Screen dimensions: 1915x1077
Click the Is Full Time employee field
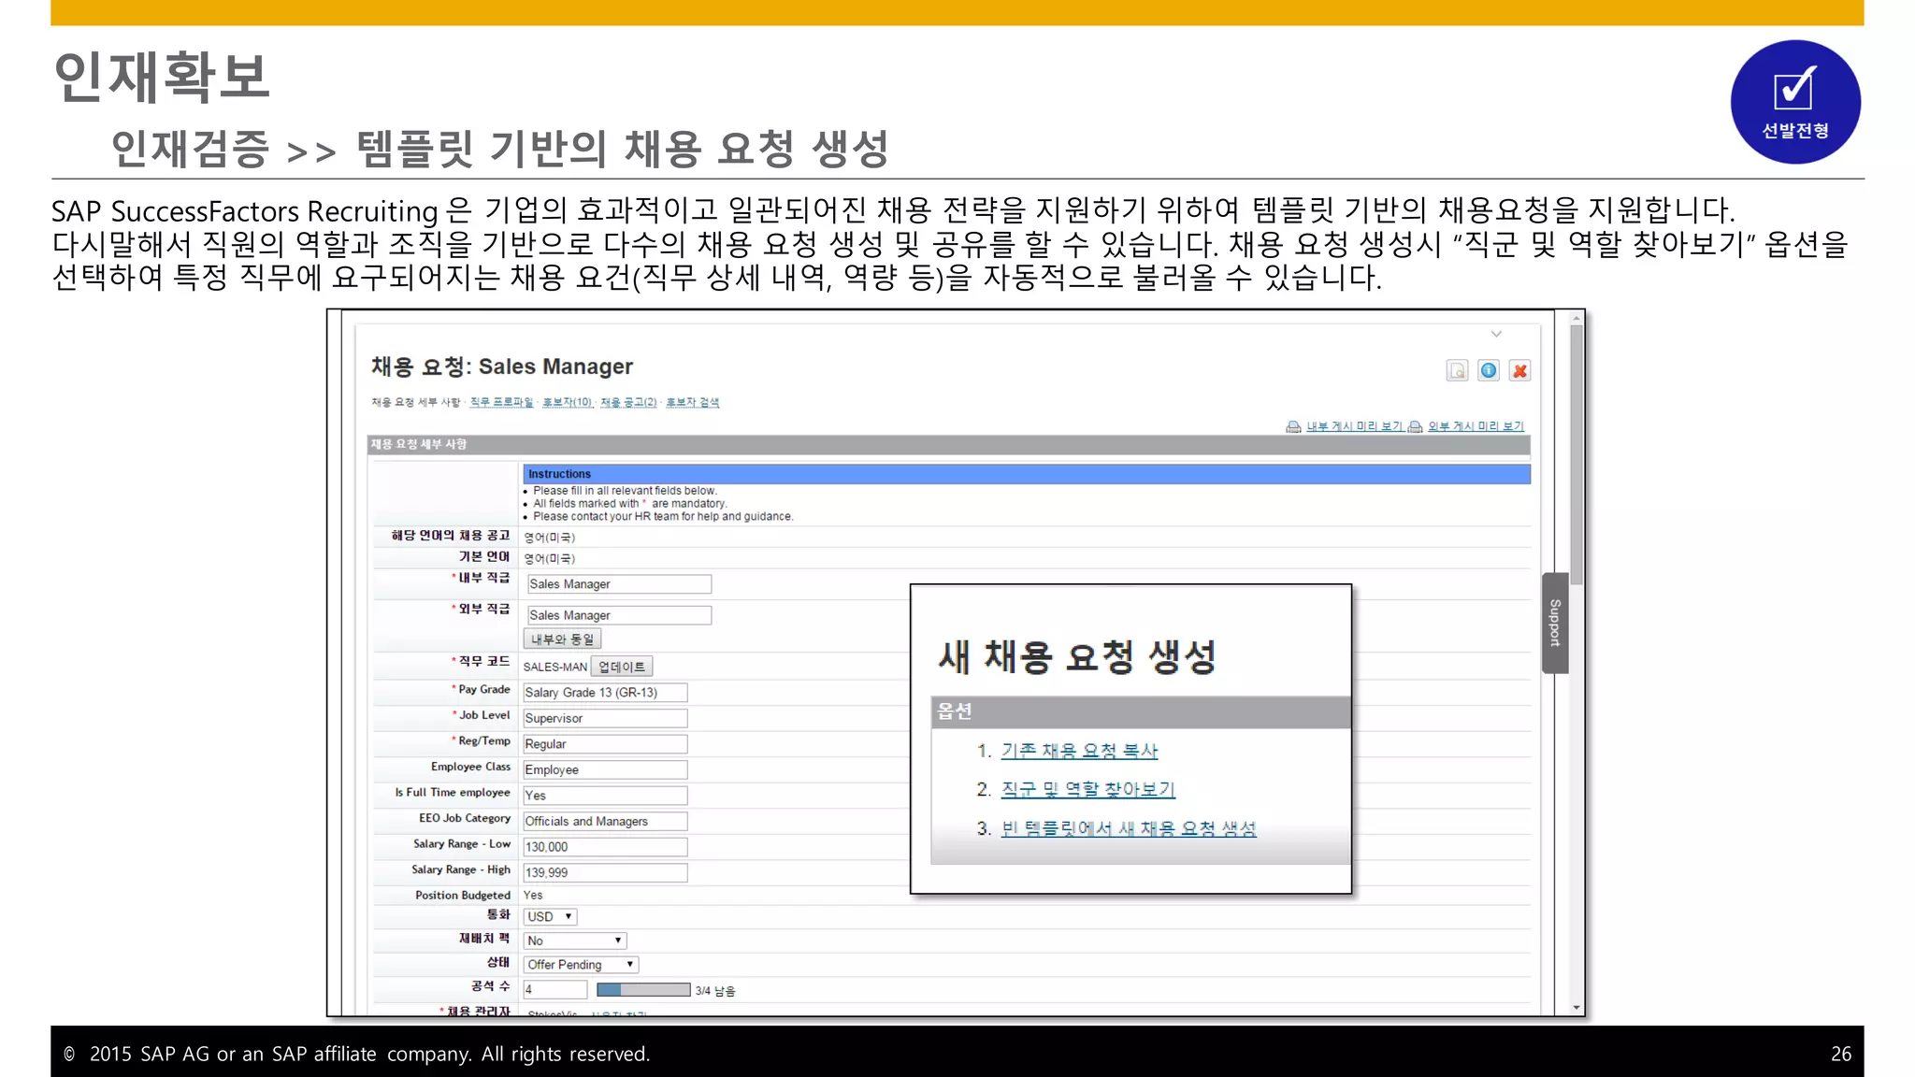[x=605, y=796]
